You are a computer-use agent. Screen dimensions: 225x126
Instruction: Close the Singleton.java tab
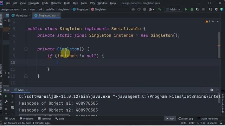[x=58, y=15]
